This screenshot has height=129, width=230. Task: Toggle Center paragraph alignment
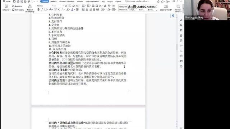(87, 10)
